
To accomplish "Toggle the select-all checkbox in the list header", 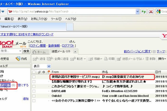I will pos(34,72).
